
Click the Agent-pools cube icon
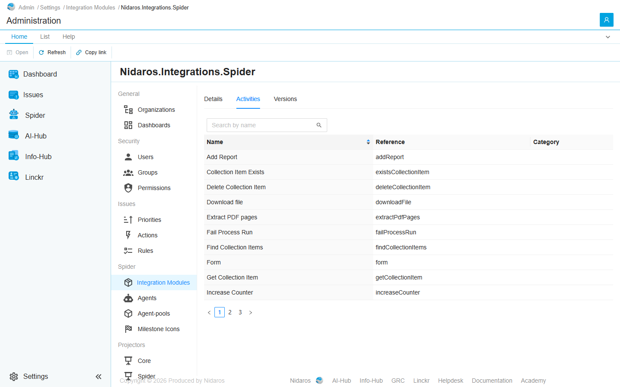[x=128, y=313]
